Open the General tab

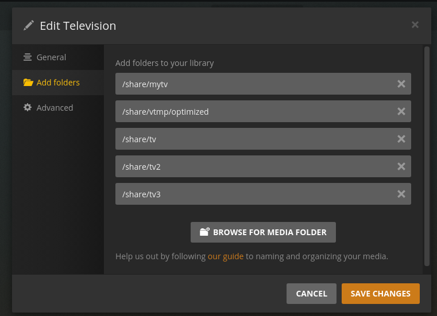[51, 57]
